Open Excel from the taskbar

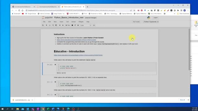(48, 109)
